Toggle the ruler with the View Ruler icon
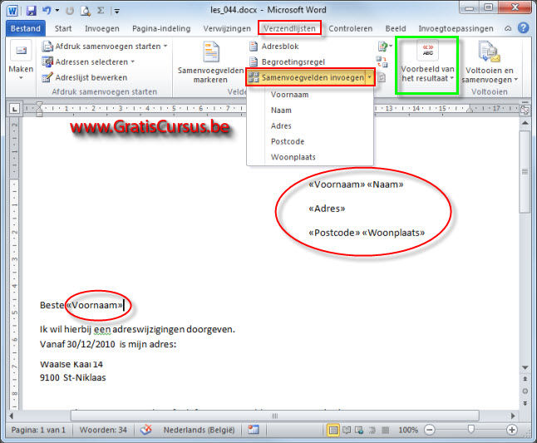This screenshot has width=537, height=443. tap(525, 110)
